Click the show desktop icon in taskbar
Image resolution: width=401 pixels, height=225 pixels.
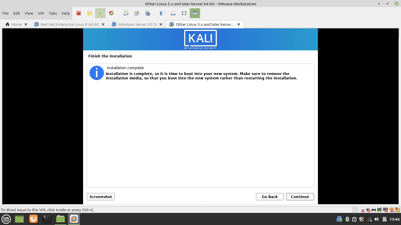click(x=19, y=219)
